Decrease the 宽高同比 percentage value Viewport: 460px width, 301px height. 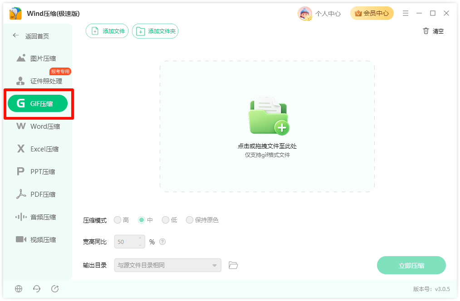pyautogui.click(x=140, y=245)
